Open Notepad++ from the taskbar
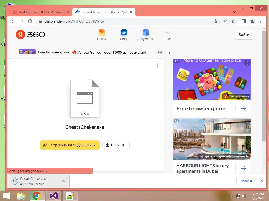This screenshot has width=269, height=201. (70, 196)
